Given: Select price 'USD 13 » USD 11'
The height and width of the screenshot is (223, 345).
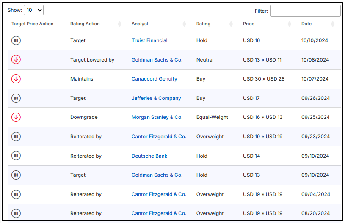Looking at the screenshot, I should (x=262, y=59).
